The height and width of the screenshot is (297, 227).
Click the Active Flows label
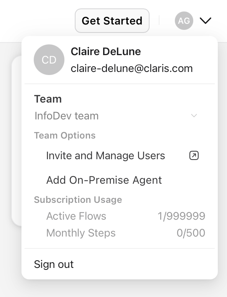coord(76,216)
